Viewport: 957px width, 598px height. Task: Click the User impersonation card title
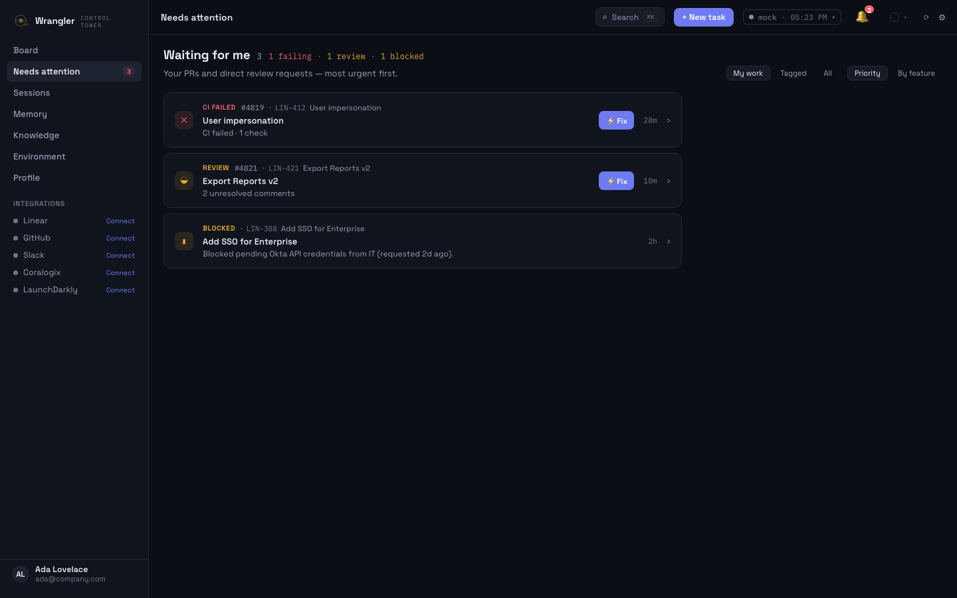[243, 120]
